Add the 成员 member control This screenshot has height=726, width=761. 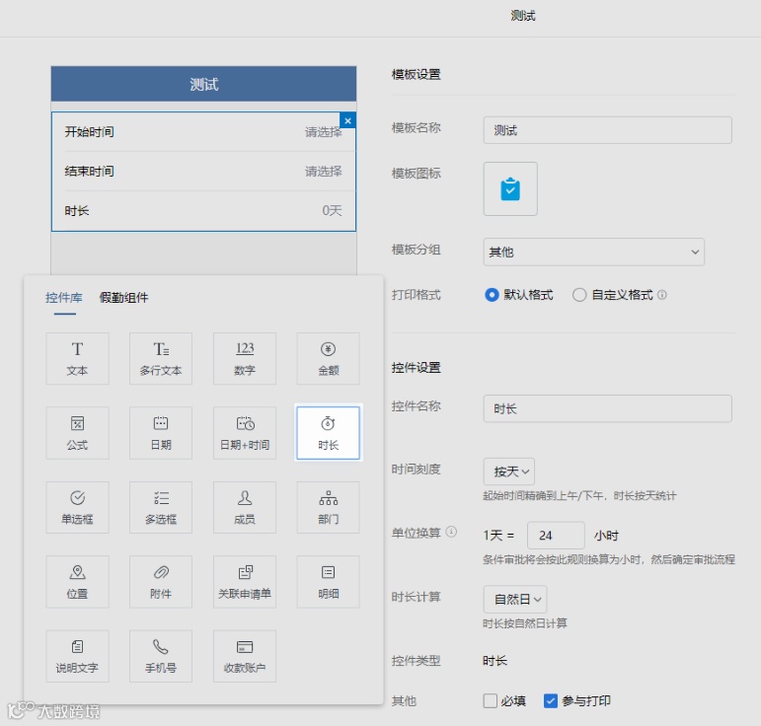(245, 507)
